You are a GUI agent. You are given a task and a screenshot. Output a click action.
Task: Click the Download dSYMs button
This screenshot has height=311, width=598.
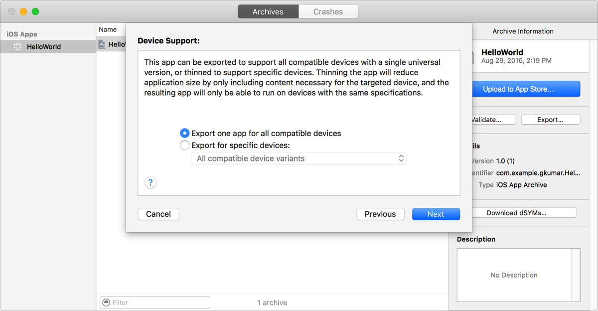516,213
